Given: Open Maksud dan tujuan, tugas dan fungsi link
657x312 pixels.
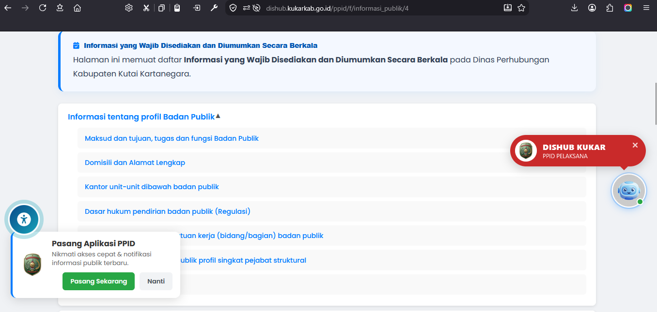Looking at the screenshot, I should coord(172,138).
